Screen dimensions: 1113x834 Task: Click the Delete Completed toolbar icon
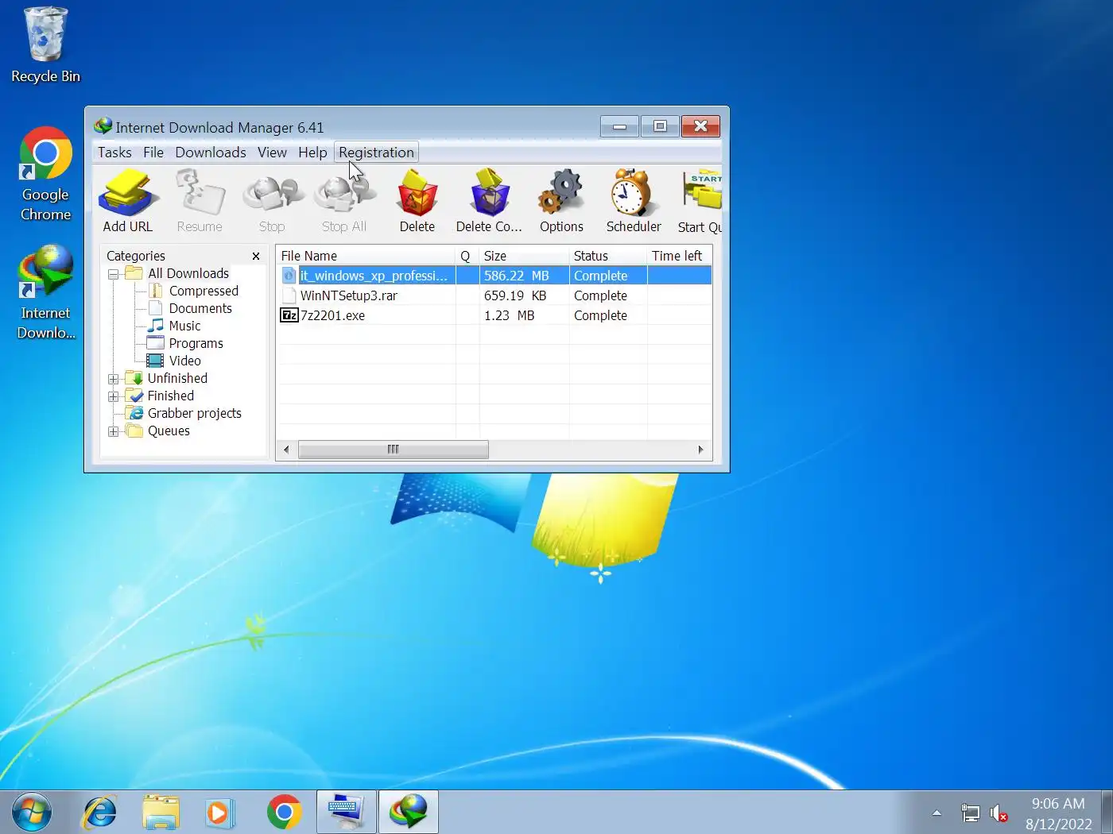tap(489, 201)
